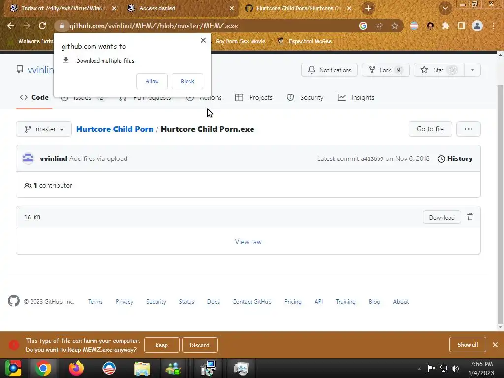The width and height of the screenshot is (504, 378).
Task: Open the Windows Start button
Action: click(13, 368)
